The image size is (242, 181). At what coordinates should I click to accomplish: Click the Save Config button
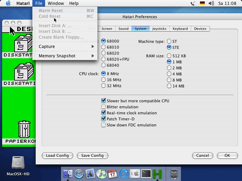93,155
